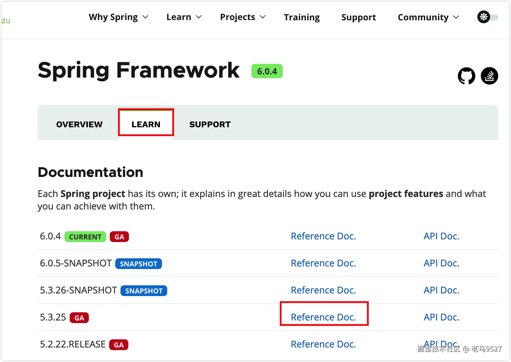
Task: Click the 5.3.25 version number text
Action: 53,317
